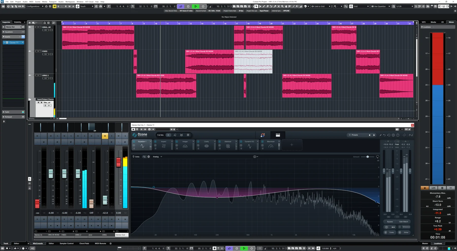Switch to the Loudness tab under meter
457x251 pixels.
[x=438, y=243]
